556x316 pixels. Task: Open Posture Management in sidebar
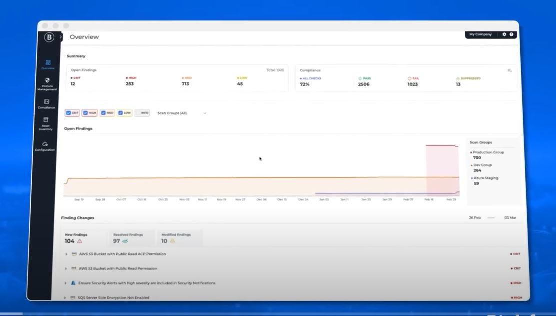pos(47,84)
